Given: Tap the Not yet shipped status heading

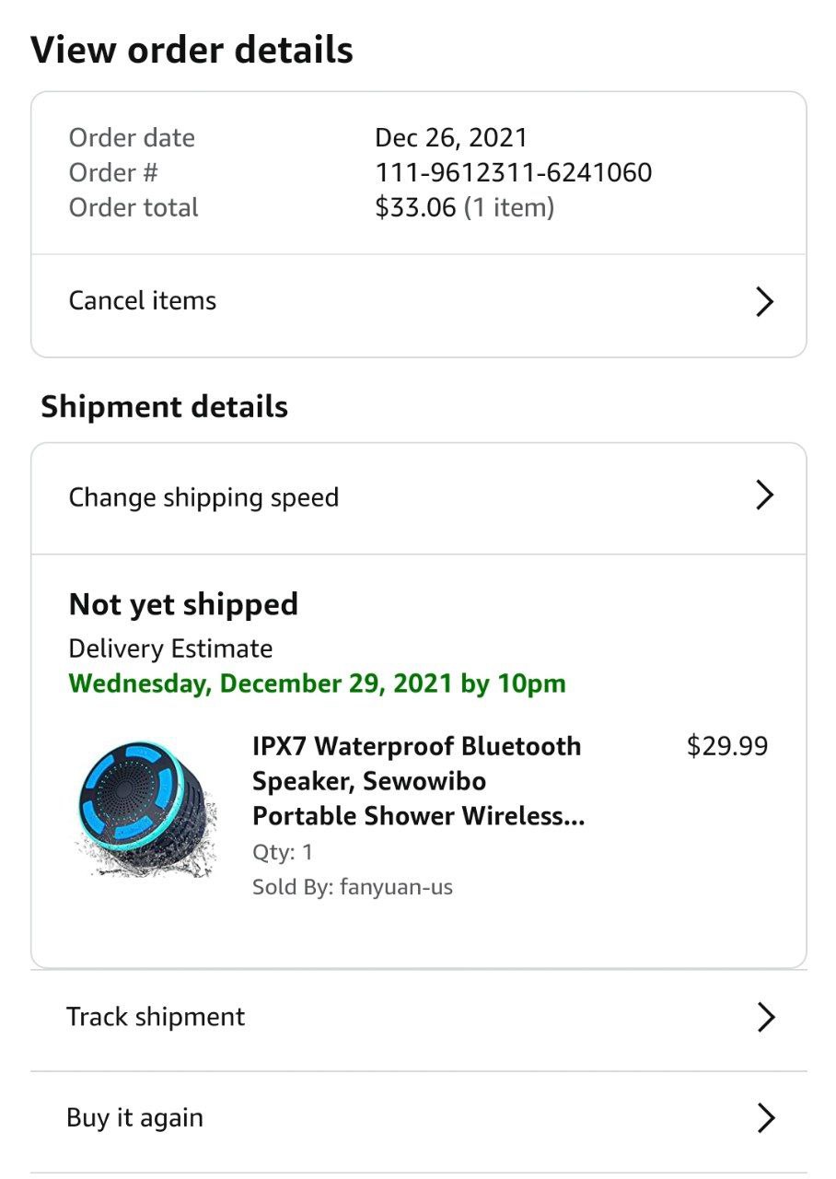Looking at the screenshot, I should tap(183, 604).
